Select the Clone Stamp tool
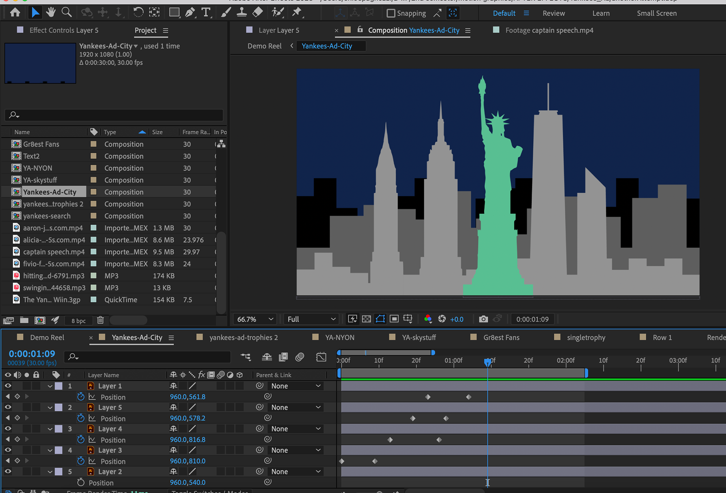Image resolution: width=726 pixels, height=493 pixels. point(242,12)
